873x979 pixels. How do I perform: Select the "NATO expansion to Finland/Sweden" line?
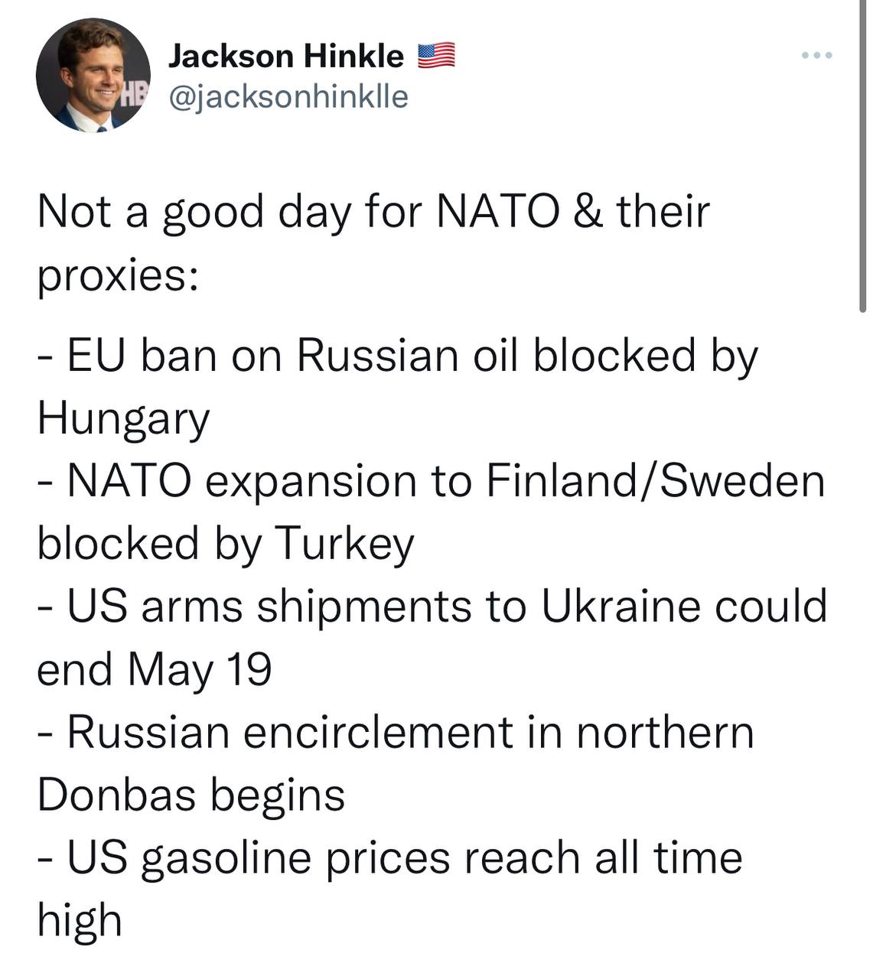pos(432,481)
